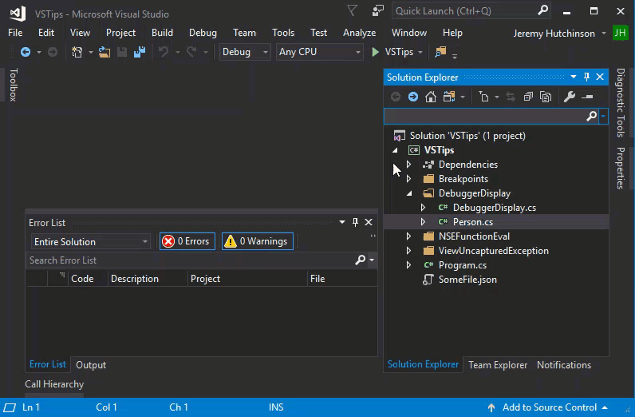The image size is (635, 417).
Task: Open the Entire Solution scope dropdown
Action: 91,241
